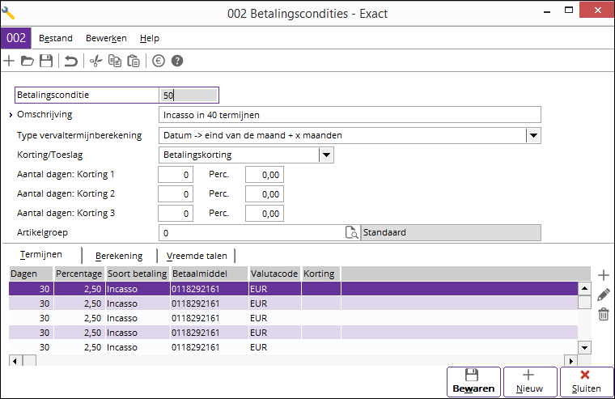
Task: Click the Bewaren button
Action: [x=473, y=381]
